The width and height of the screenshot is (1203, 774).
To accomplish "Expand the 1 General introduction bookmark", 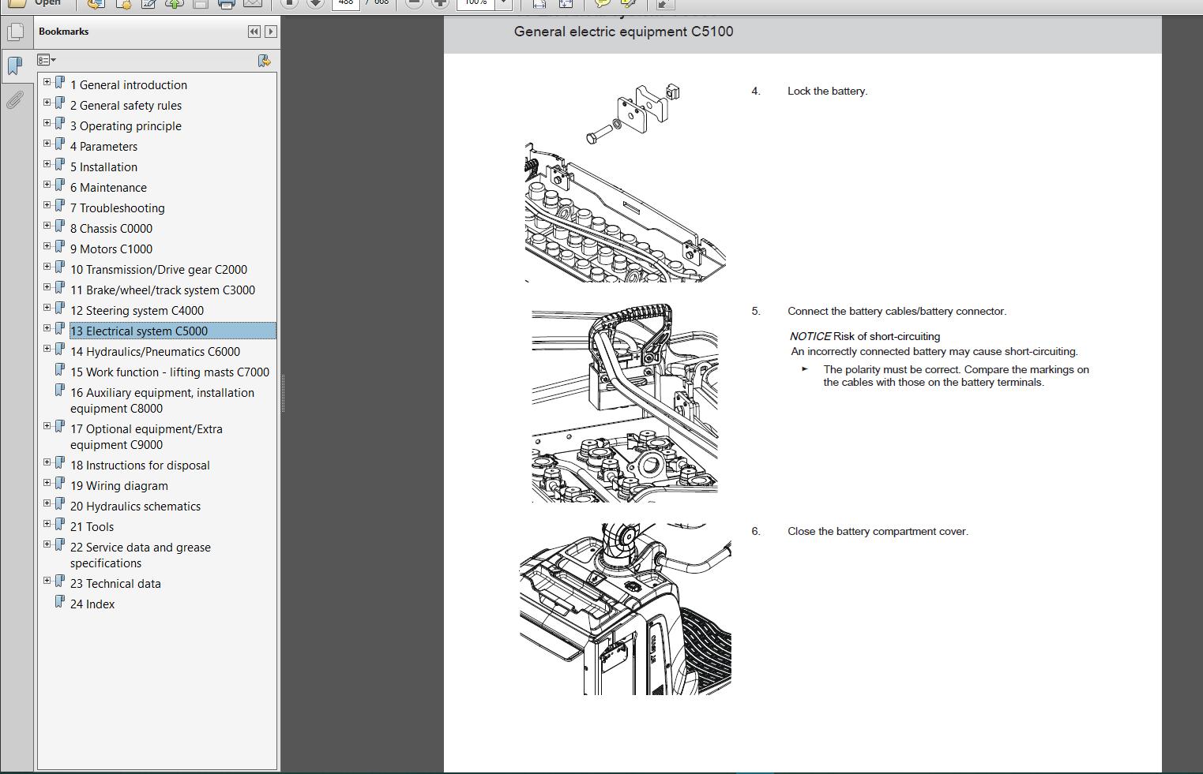I will point(47,82).
